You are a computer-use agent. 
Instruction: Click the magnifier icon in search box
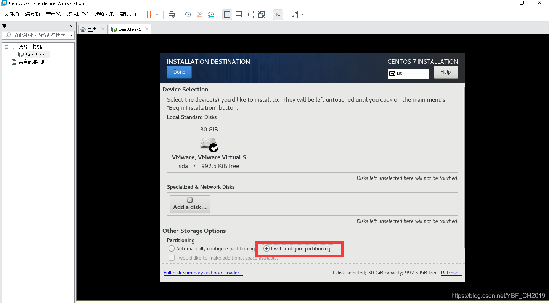click(x=8, y=35)
